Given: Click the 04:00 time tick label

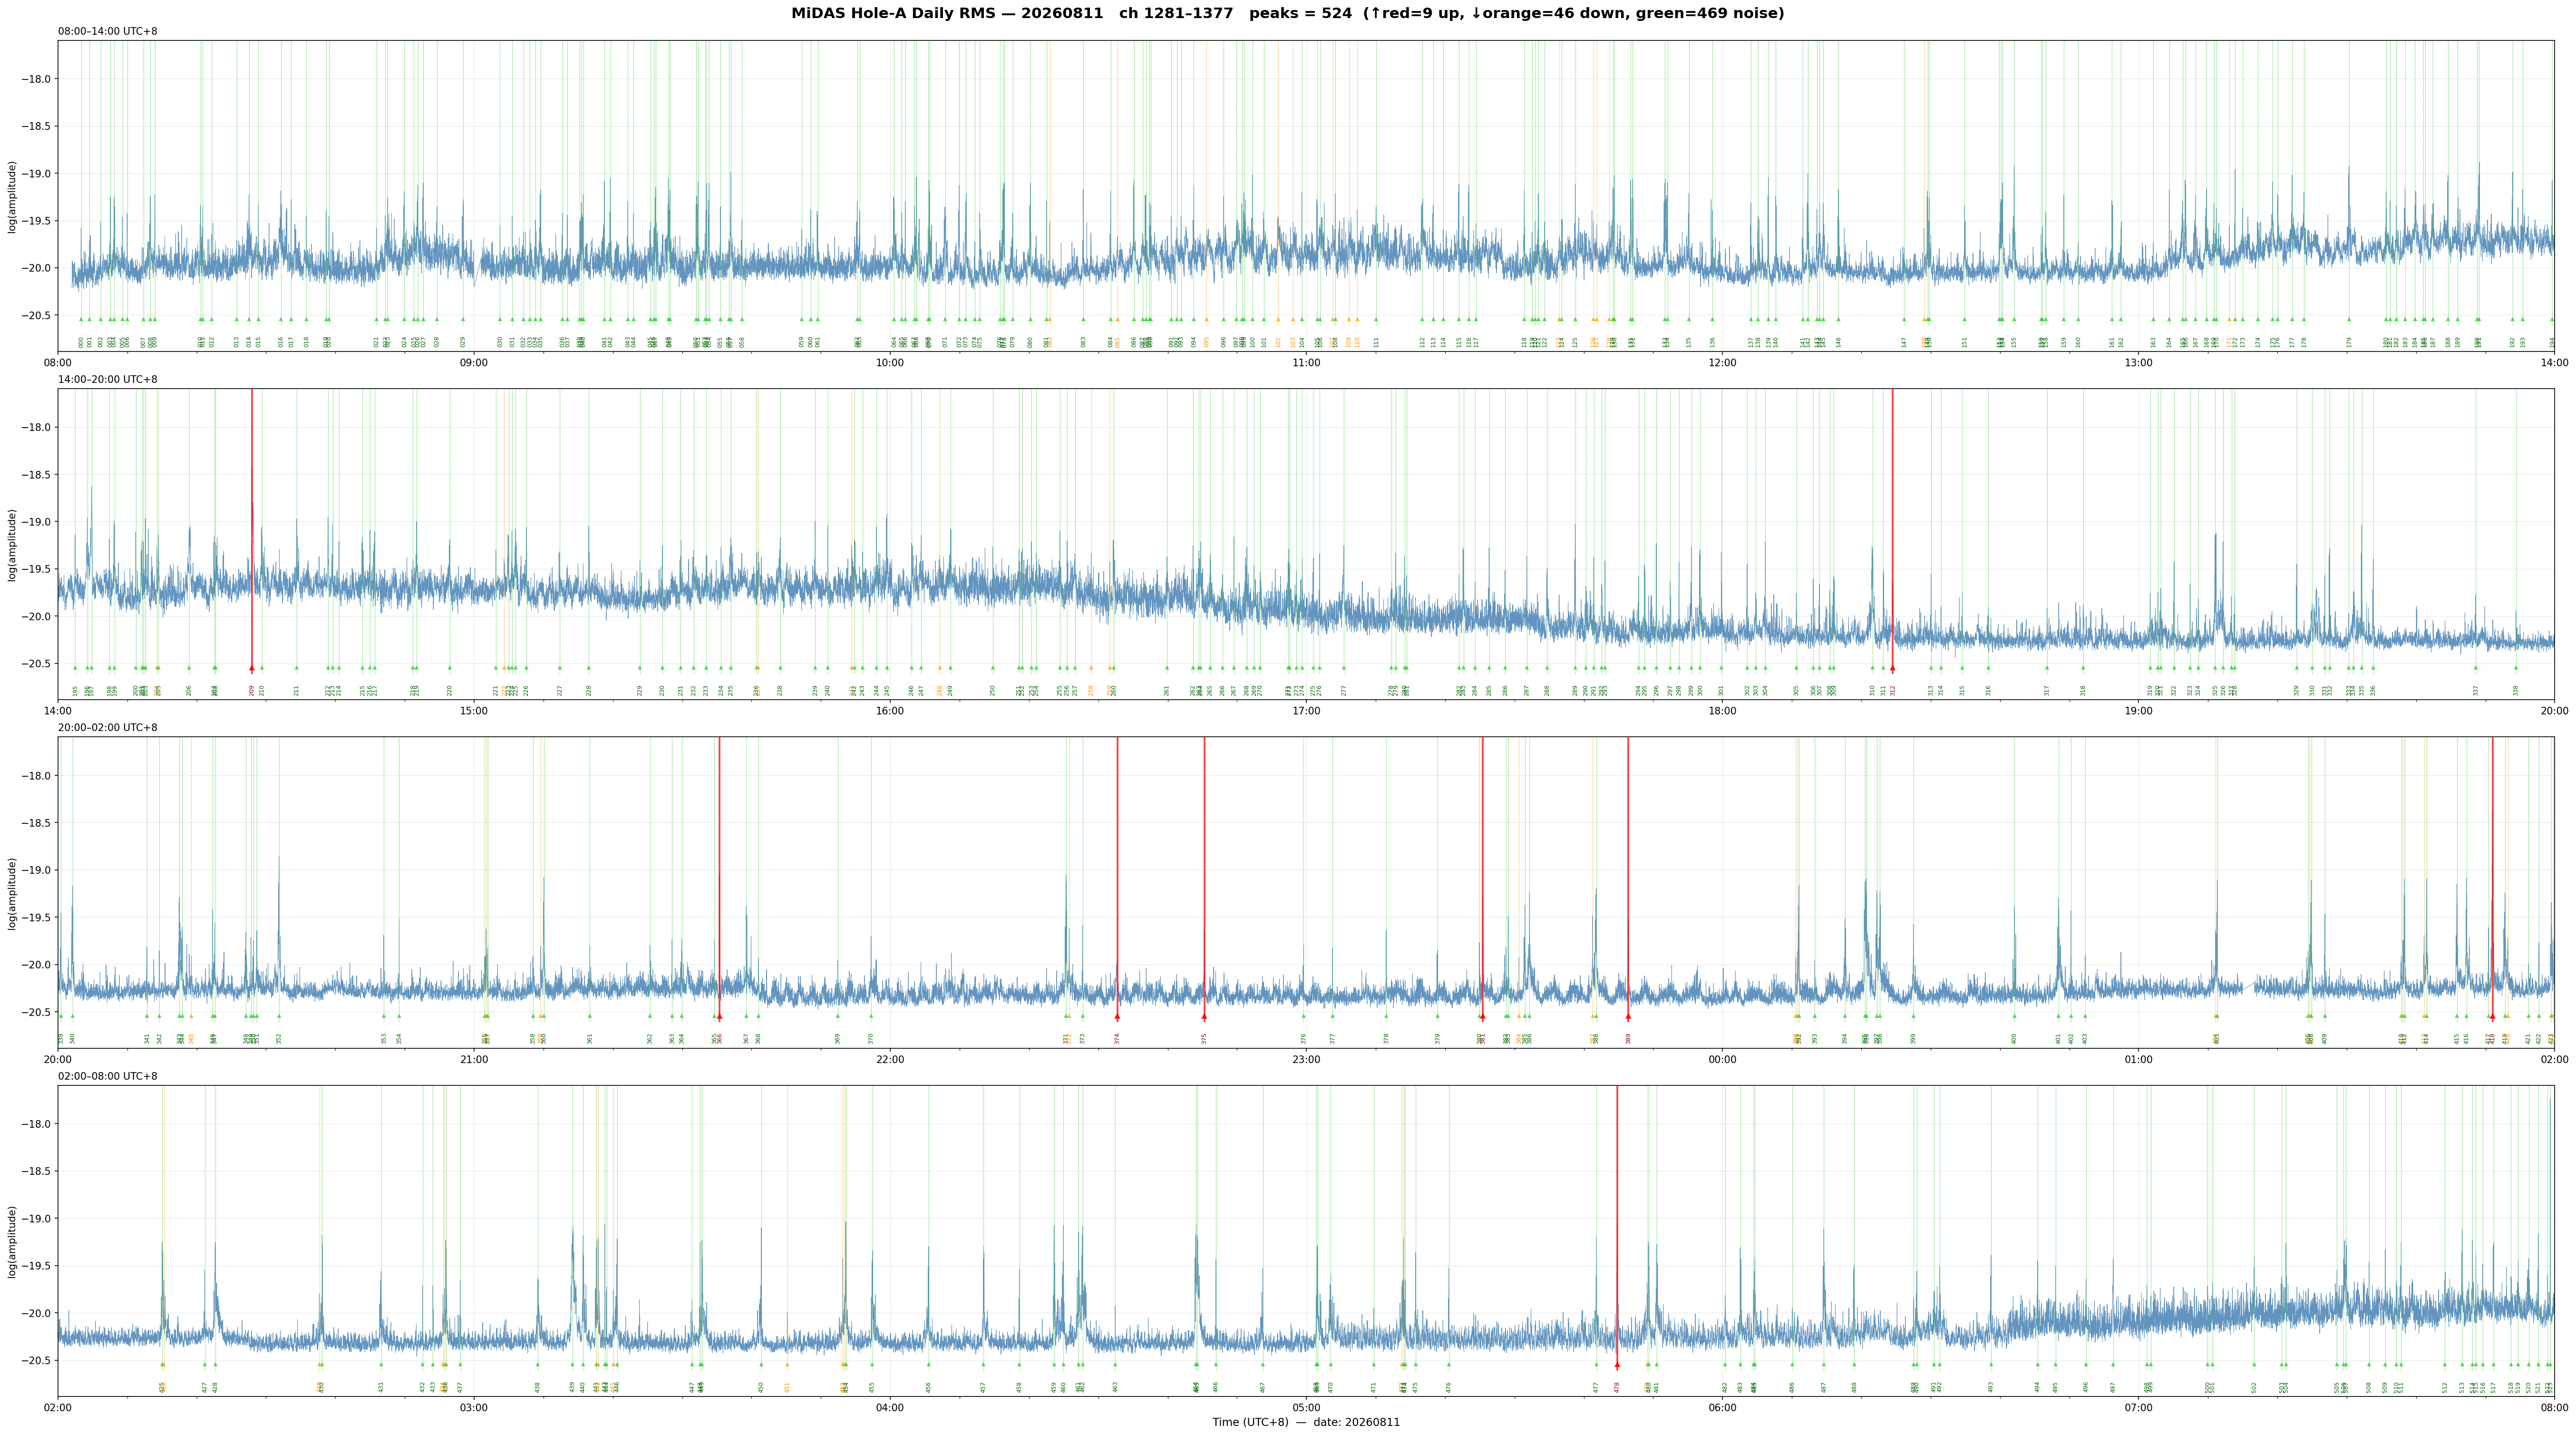Looking at the screenshot, I should coord(890,1408).
